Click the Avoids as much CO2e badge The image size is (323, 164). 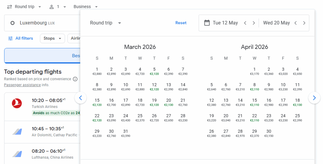click(x=56, y=113)
